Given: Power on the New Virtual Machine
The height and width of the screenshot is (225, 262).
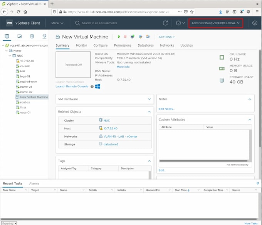Looking at the screenshot, I should (x=119, y=37).
